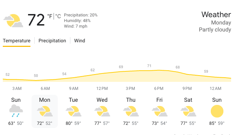The image size is (236, 135).
Task: Switch units to °C
Action: point(58,16)
